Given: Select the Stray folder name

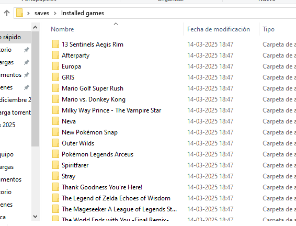Looking at the screenshot, I should 69,176.
